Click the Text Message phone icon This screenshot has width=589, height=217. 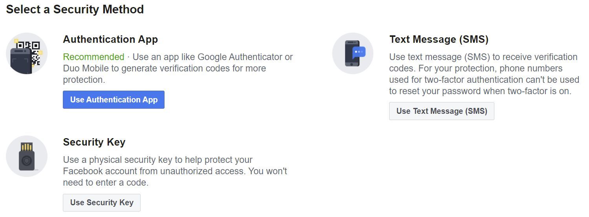(353, 53)
